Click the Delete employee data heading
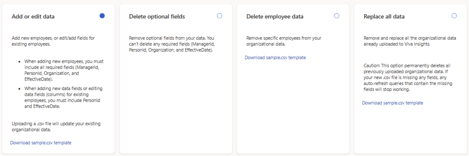The width and height of the screenshot is (469, 156). (x=275, y=17)
